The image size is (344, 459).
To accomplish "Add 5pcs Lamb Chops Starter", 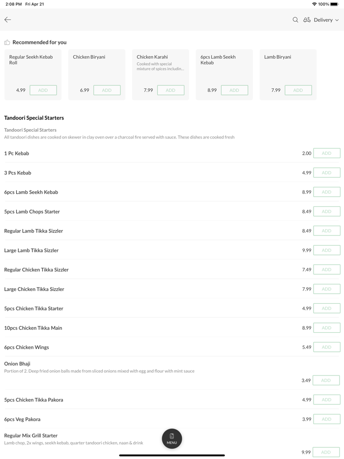I will click(327, 211).
